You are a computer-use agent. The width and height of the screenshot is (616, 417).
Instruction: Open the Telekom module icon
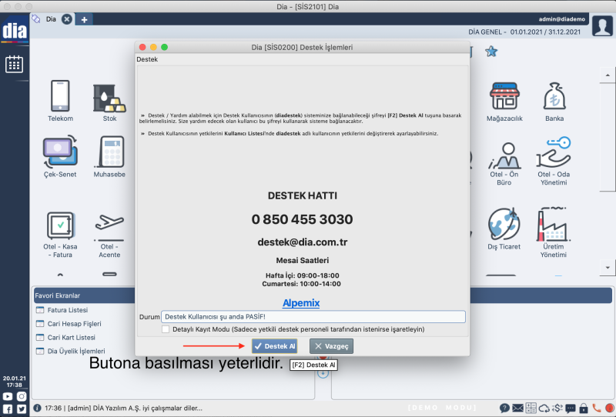pos(60,98)
